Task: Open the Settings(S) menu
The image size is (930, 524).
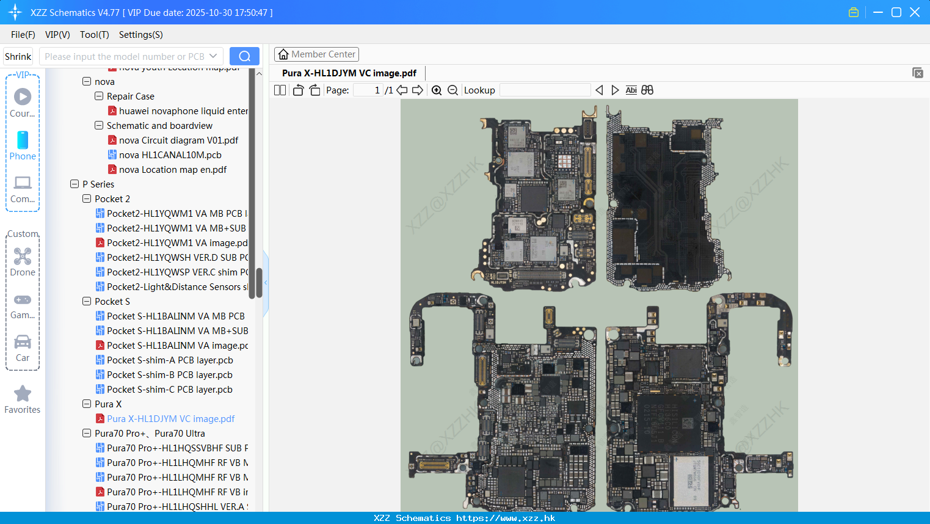Action: point(141,35)
